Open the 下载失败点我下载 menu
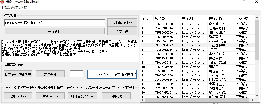The width and height of the screenshot is (261, 104). coord(14,8)
